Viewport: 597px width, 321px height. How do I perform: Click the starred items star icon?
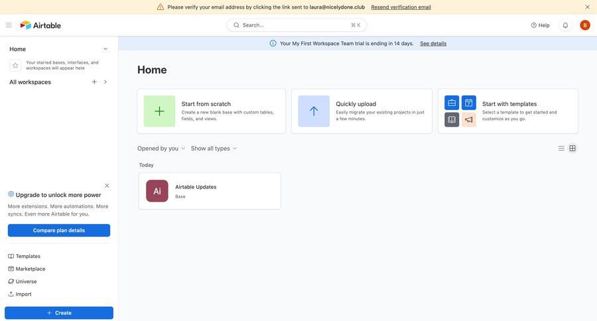coord(15,66)
